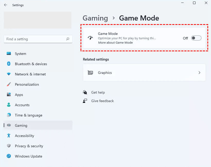Viewport: 211px width, 167px height.
Task: Open Apps via its sidebar icon
Action: [x=9, y=95]
